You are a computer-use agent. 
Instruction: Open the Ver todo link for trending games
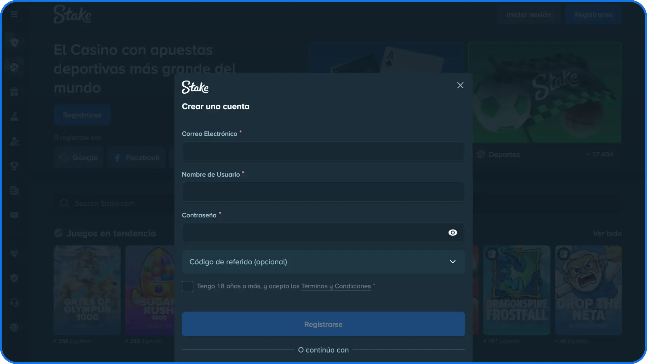click(x=607, y=233)
